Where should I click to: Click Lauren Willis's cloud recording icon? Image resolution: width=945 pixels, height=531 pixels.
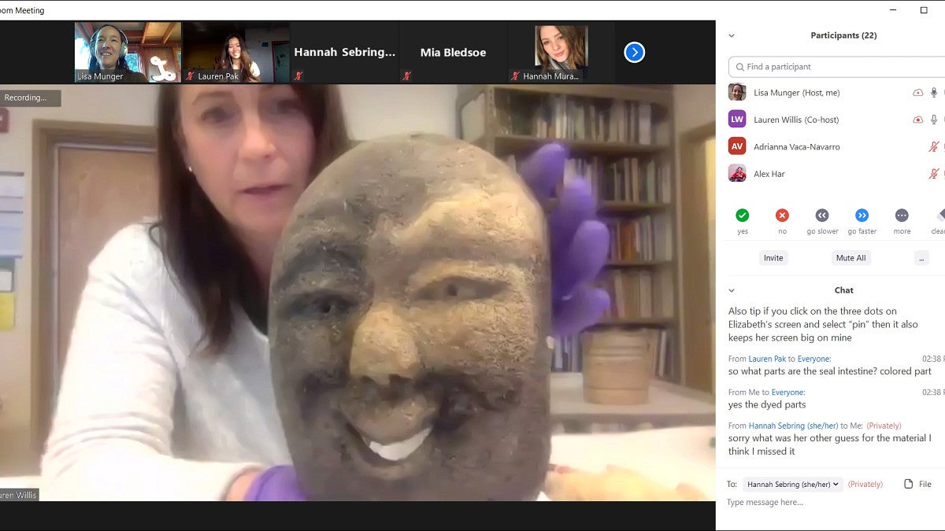coord(917,120)
